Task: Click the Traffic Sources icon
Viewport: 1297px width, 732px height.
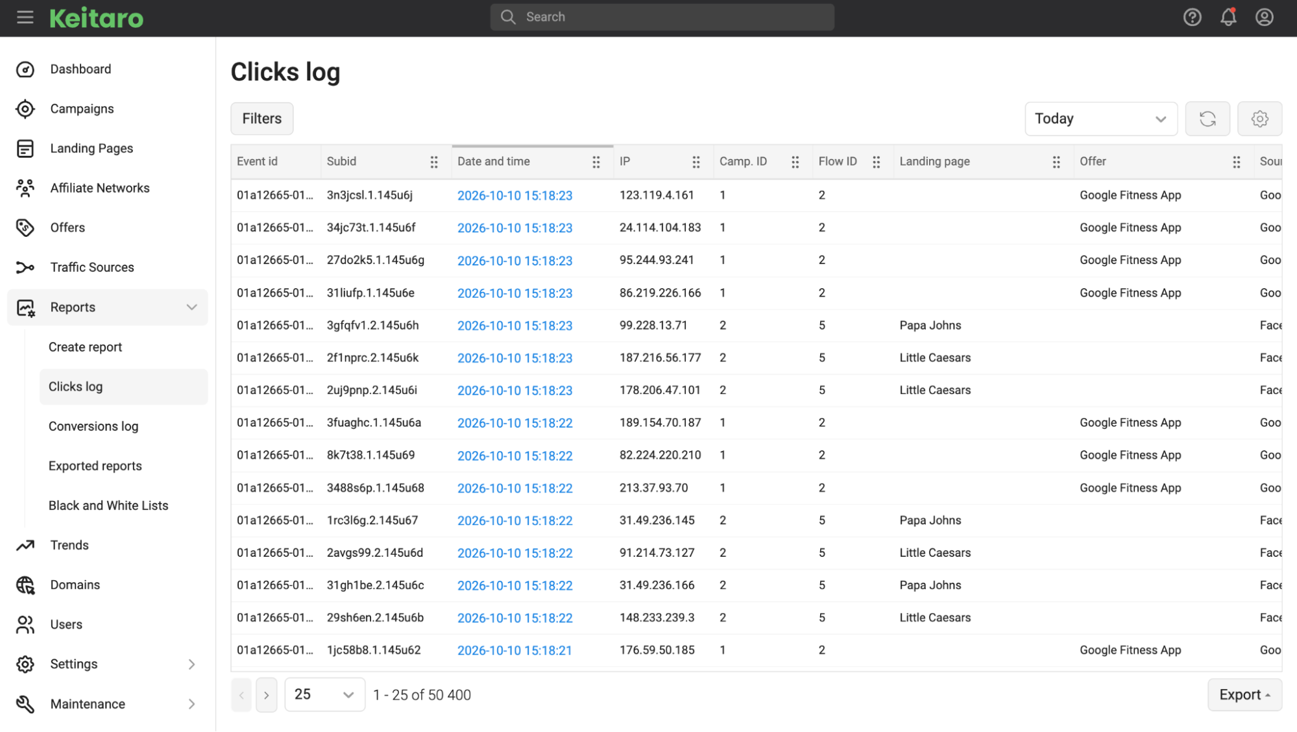Action: (25, 267)
